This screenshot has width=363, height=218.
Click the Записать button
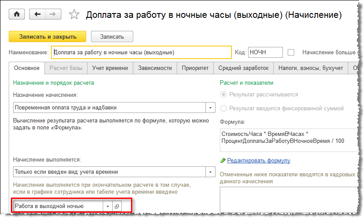coord(112,36)
